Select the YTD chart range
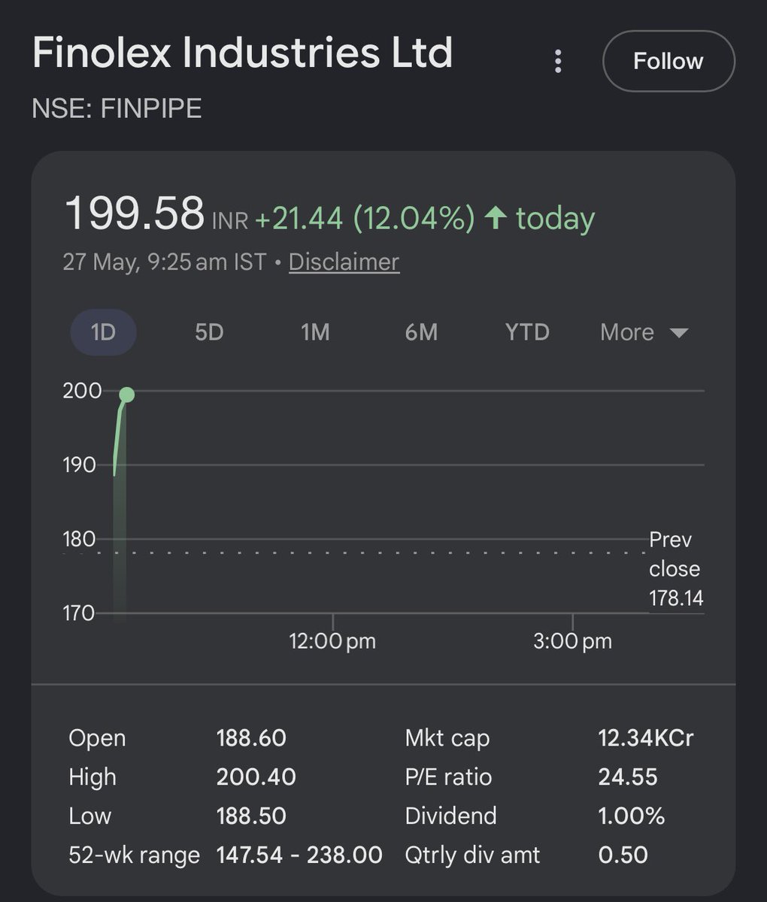767x902 pixels. (x=527, y=332)
